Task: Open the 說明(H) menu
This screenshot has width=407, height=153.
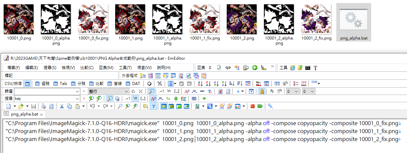Action: pos(164,68)
